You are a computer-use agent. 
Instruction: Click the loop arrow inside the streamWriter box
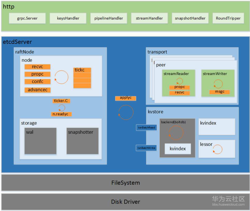(218, 84)
